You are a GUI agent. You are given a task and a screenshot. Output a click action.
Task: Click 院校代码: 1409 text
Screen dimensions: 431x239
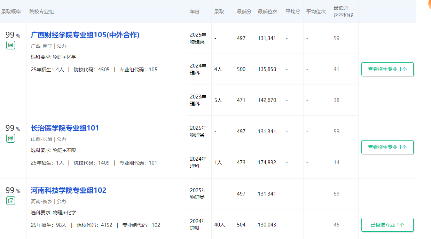pos(92,163)
